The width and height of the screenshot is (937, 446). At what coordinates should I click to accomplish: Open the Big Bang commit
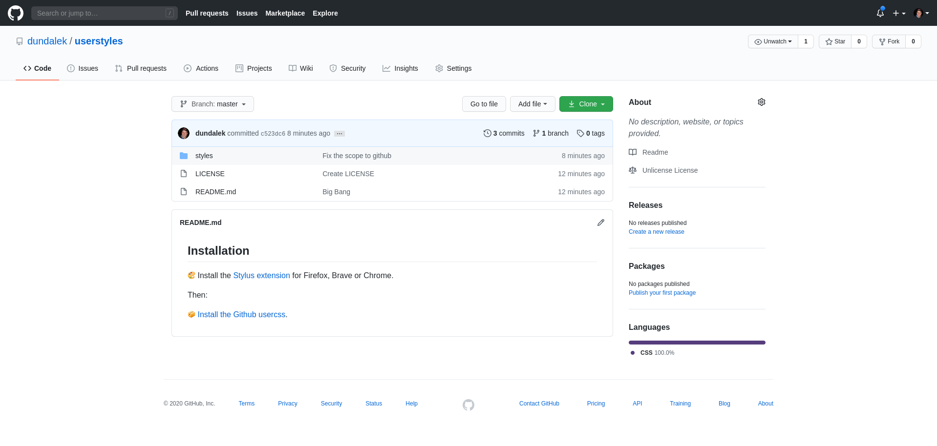click(x=336, y=192)
